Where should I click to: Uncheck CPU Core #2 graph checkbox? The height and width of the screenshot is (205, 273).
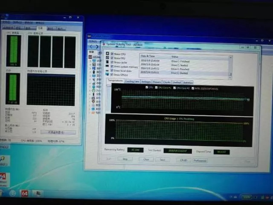(x=174, y=88)
